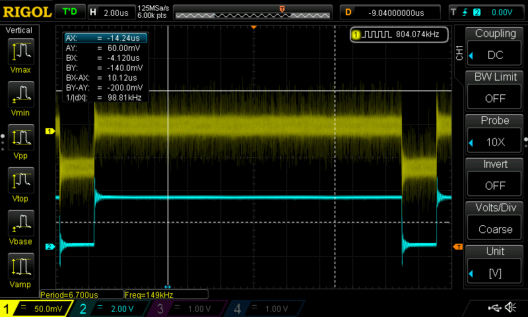Viewport: 528px width, 317px height.
Task: Click the speaker sound icon
Action: click(510, 307)
